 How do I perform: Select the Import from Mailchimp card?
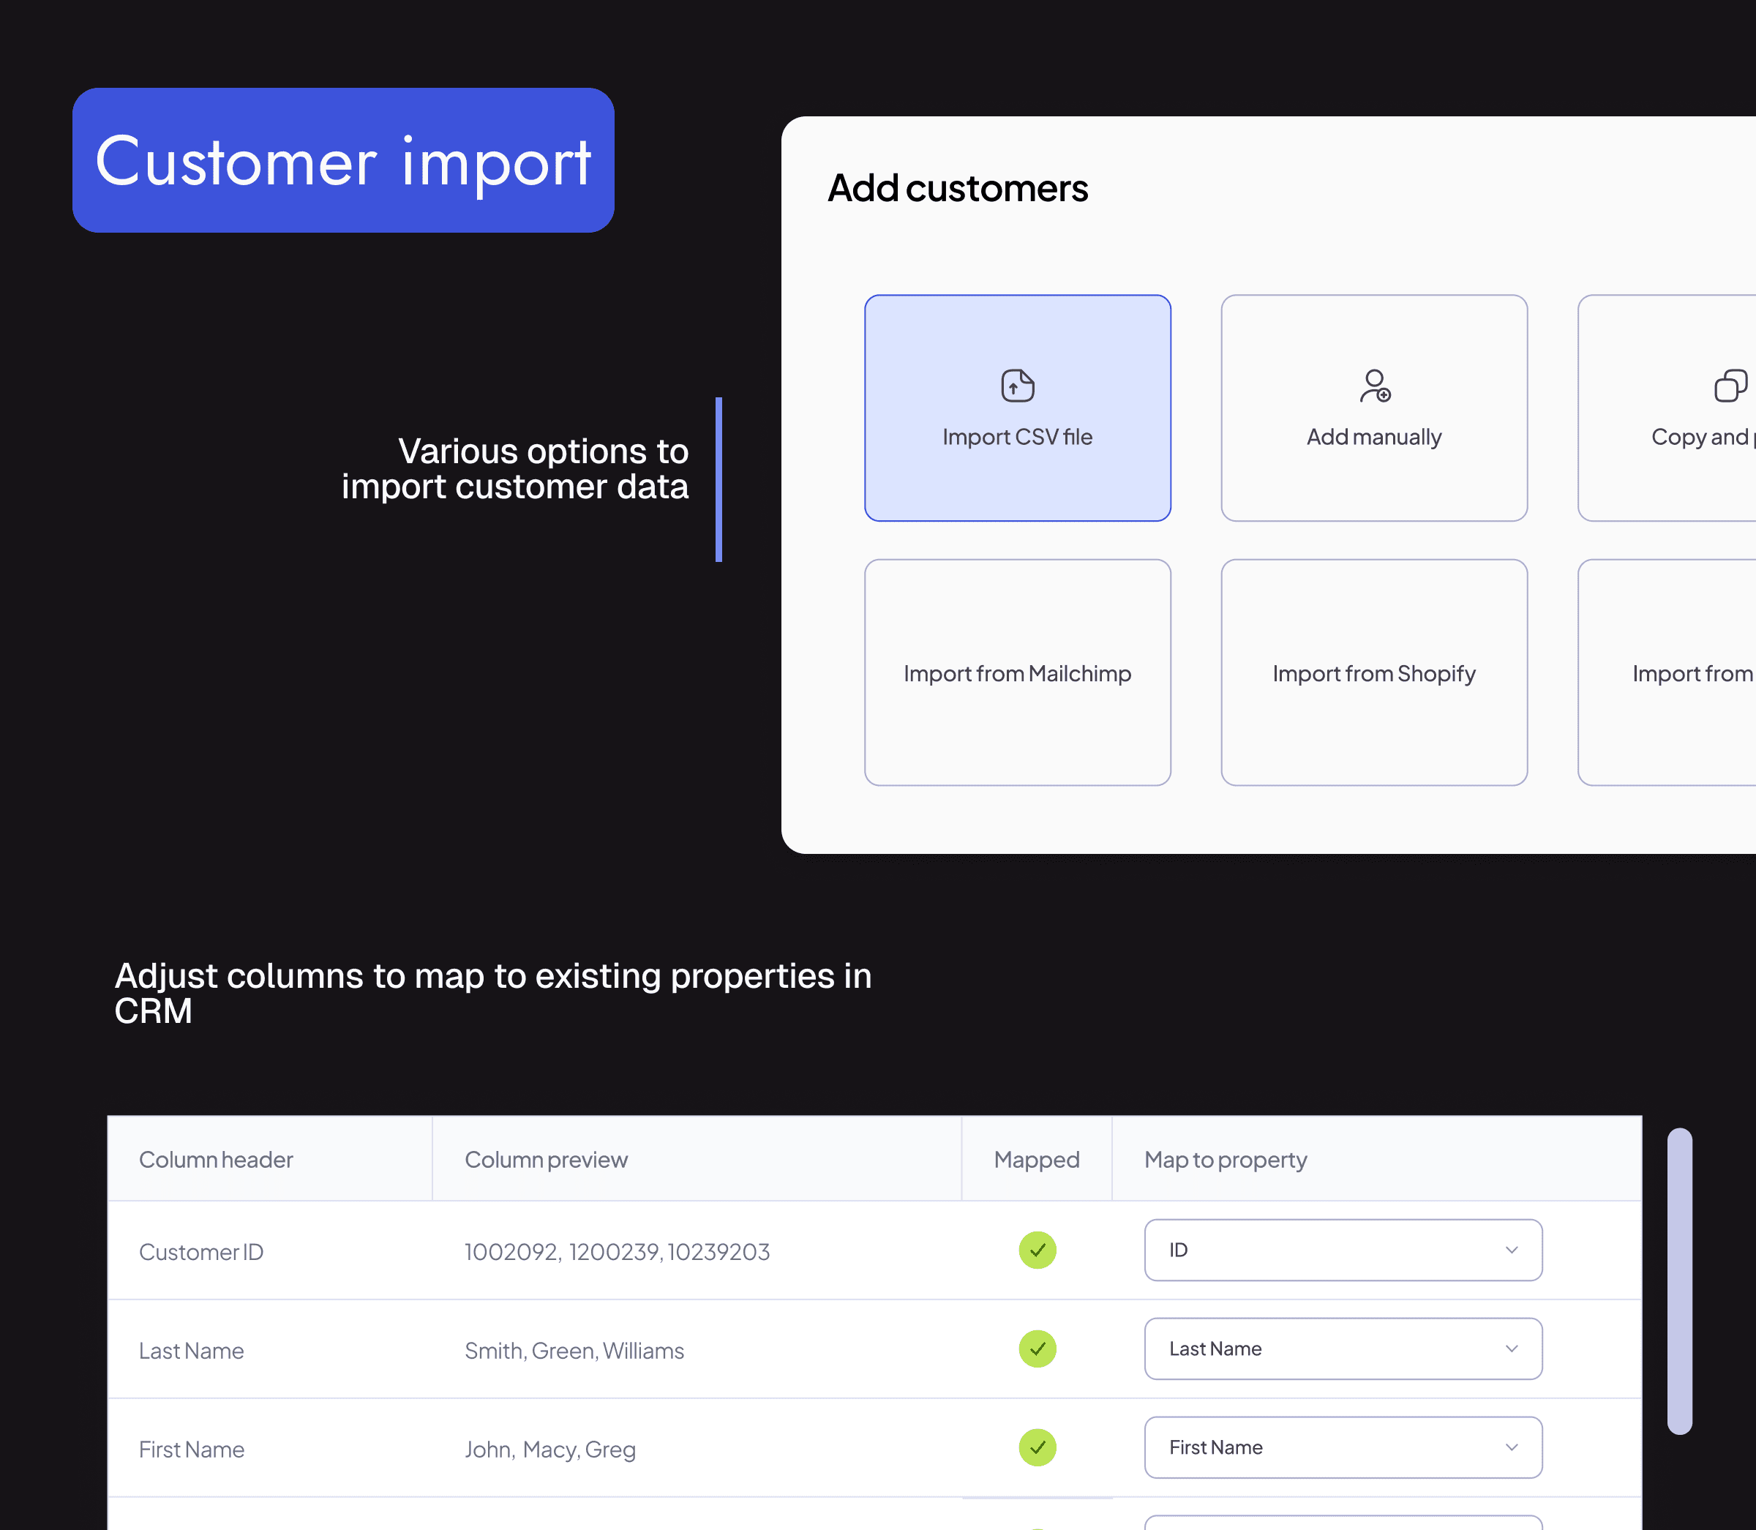pos(1017,672)
